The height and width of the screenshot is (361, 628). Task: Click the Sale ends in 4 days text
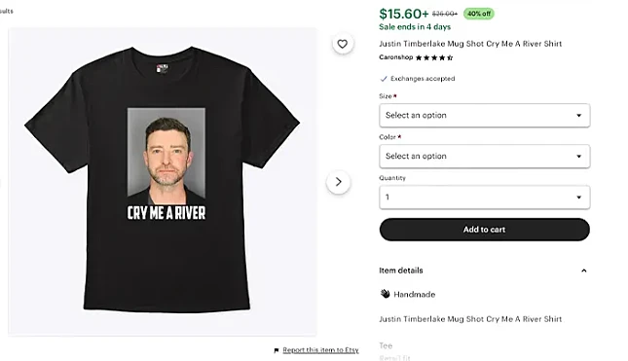tap(415, 27)
